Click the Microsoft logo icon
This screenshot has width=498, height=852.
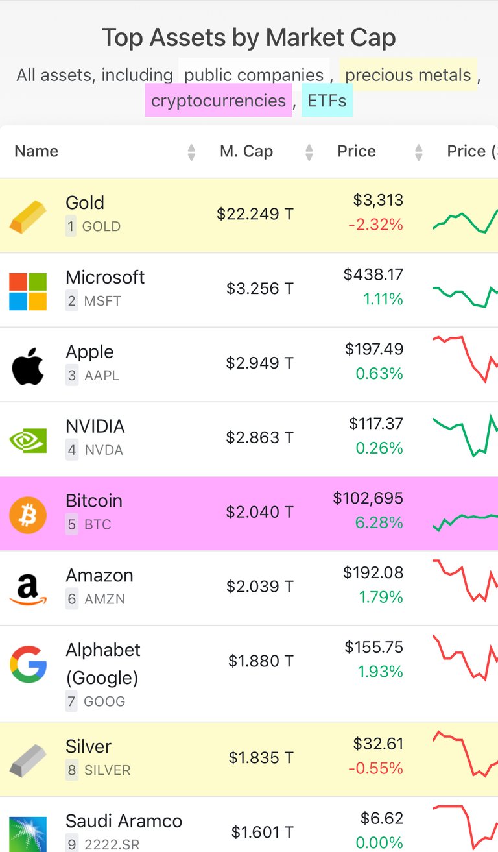tap(28, 291)
